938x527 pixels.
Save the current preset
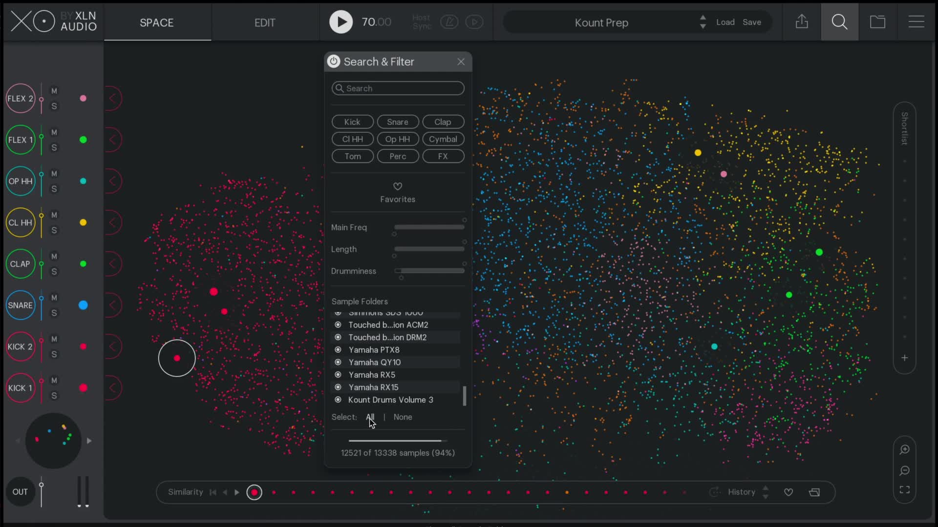point(751,22)
